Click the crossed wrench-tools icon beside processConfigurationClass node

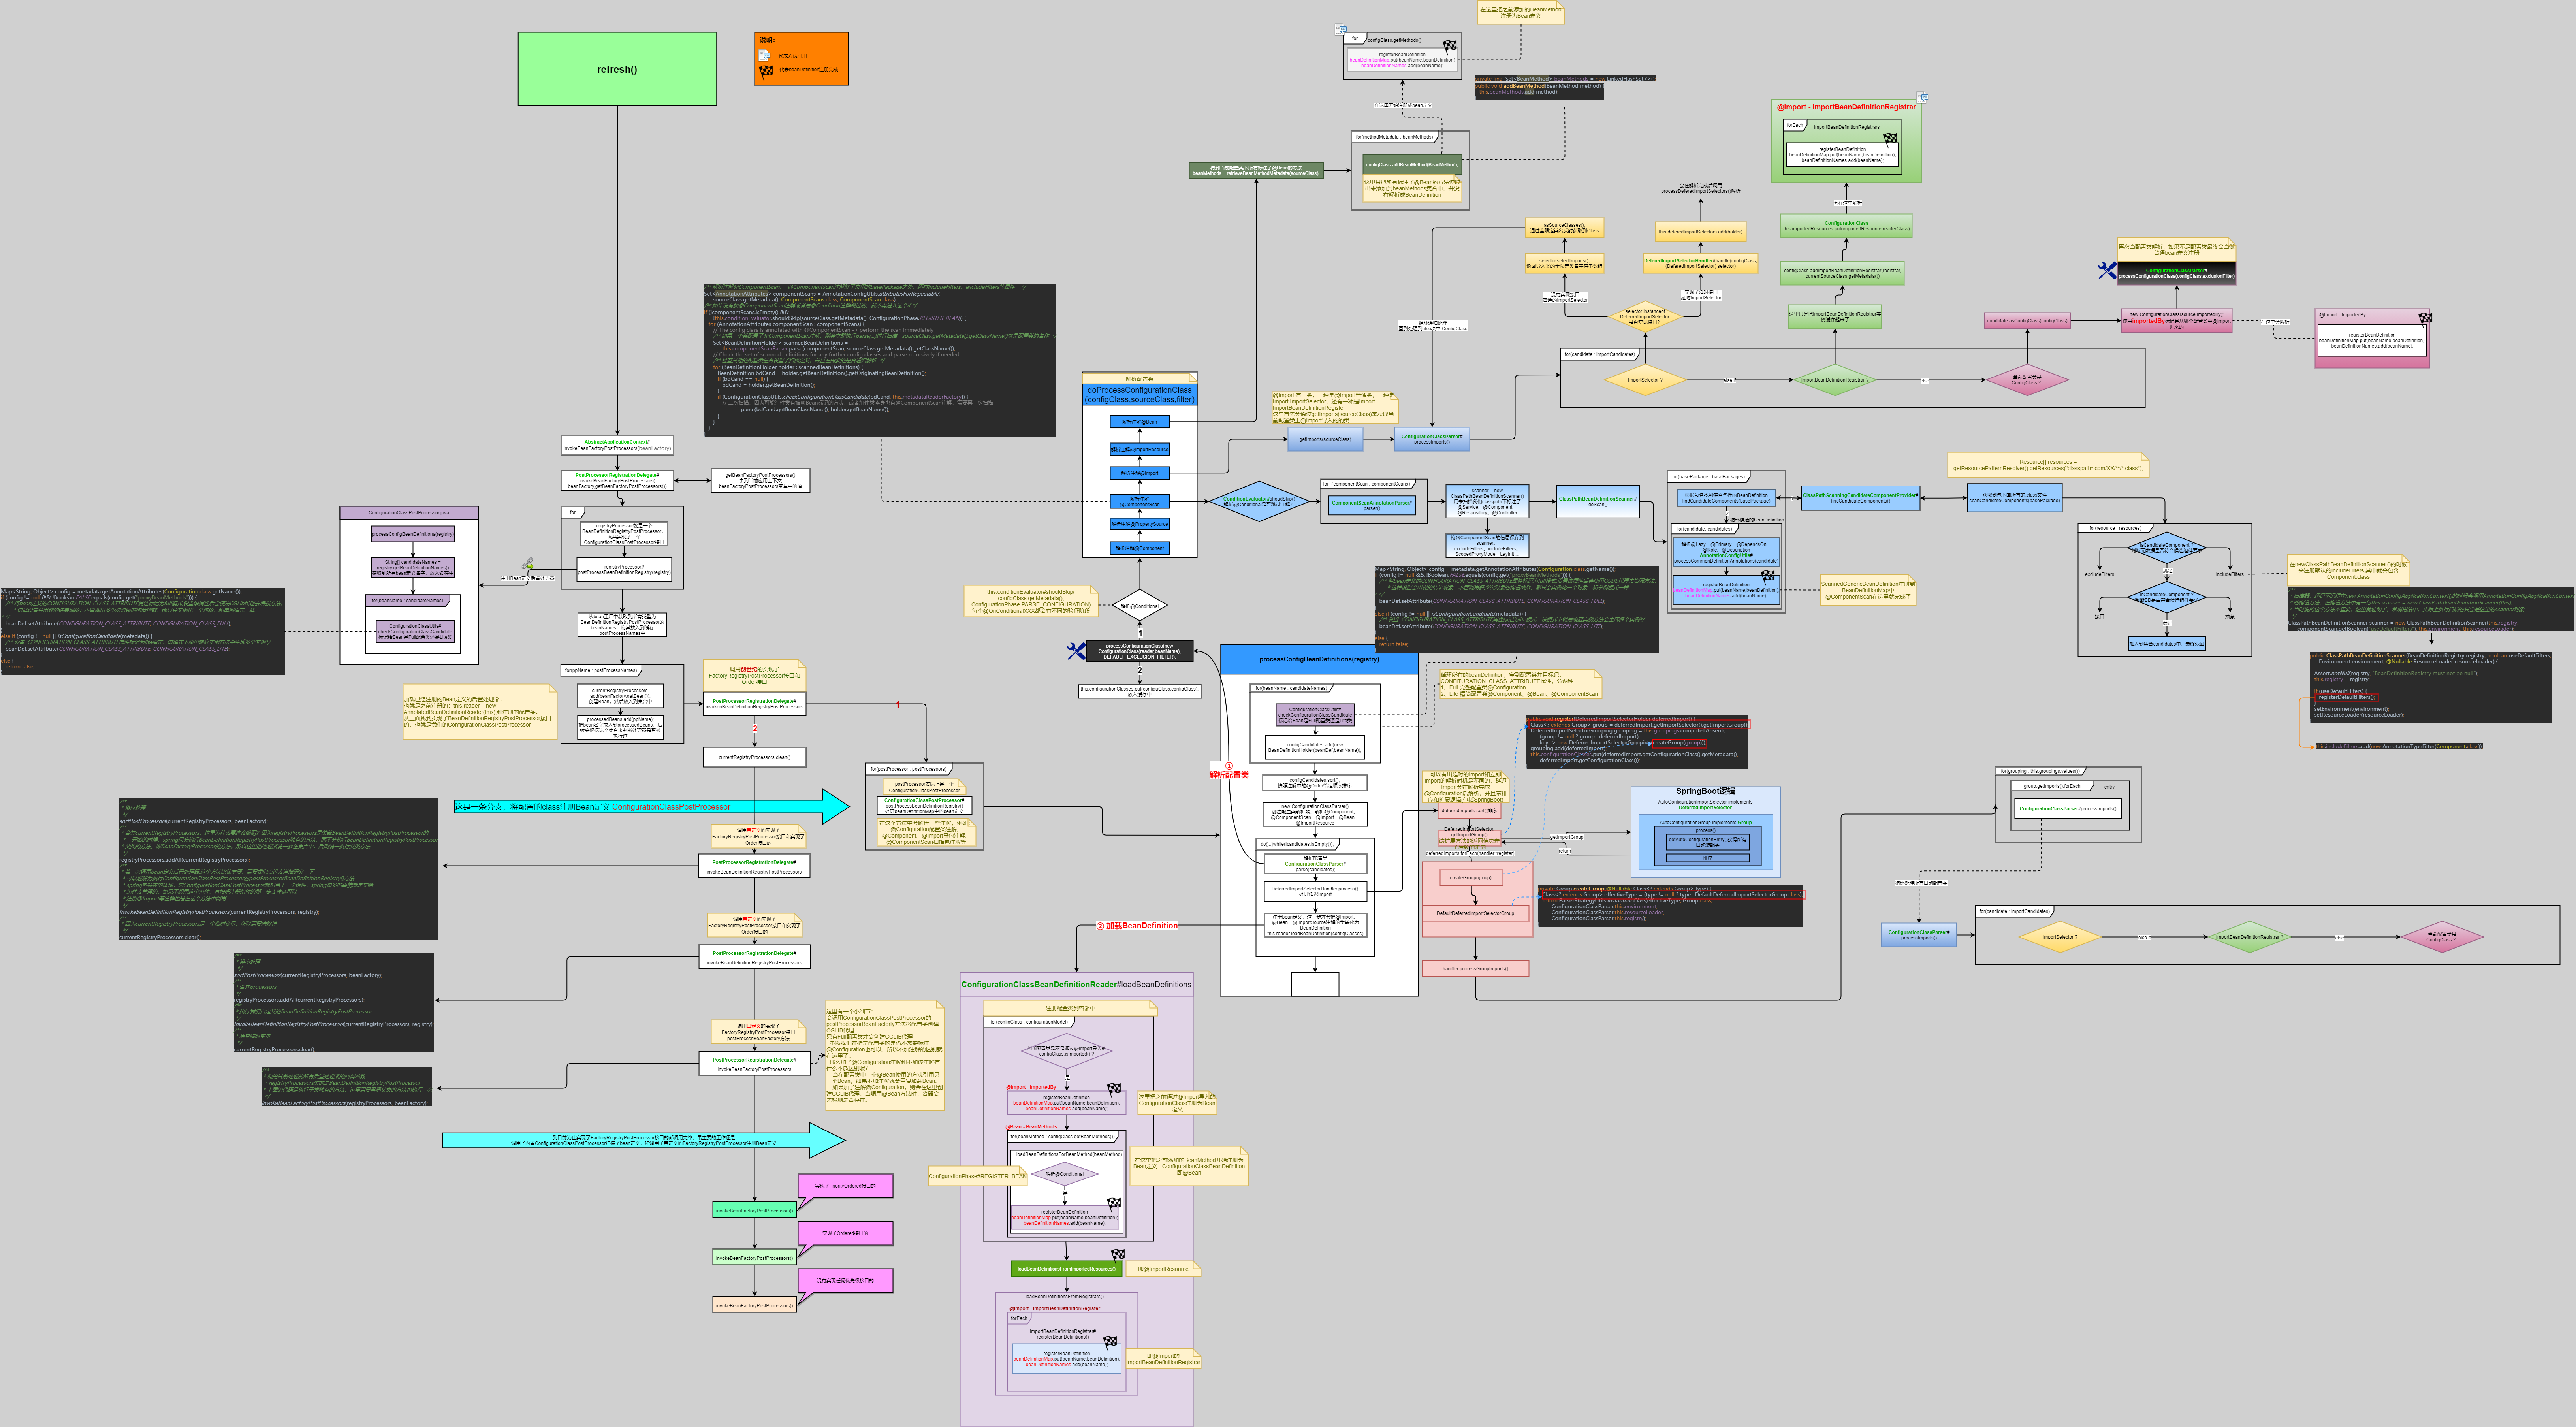(x=1077, y=652)
